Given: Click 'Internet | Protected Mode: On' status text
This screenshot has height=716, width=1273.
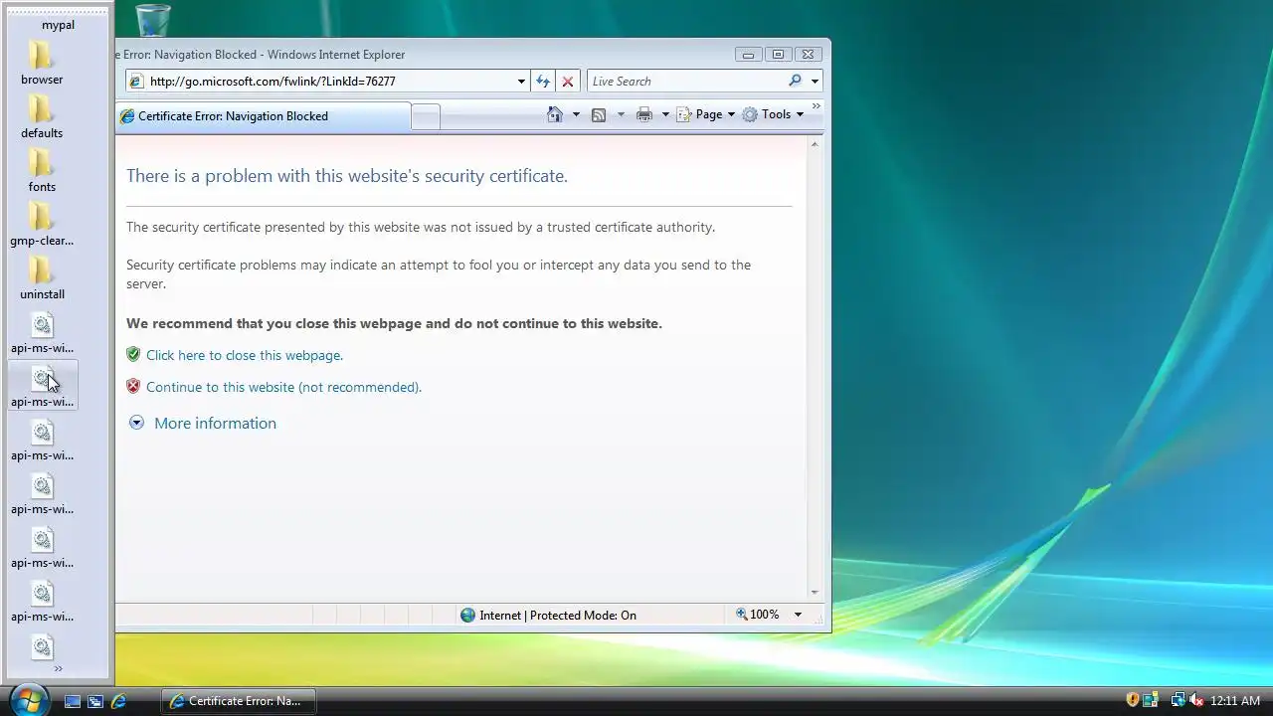Looking at the screenshot, I should (x=558, y=615).
